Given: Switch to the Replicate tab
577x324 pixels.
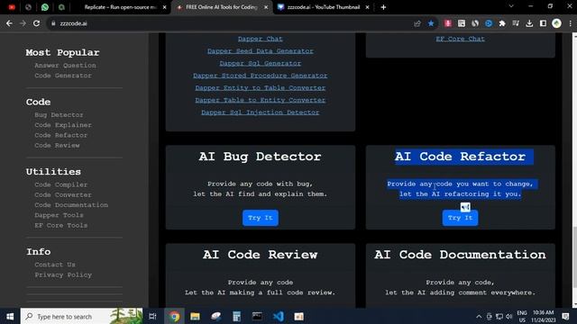Looking at the screenshot, I should point(120,7).
